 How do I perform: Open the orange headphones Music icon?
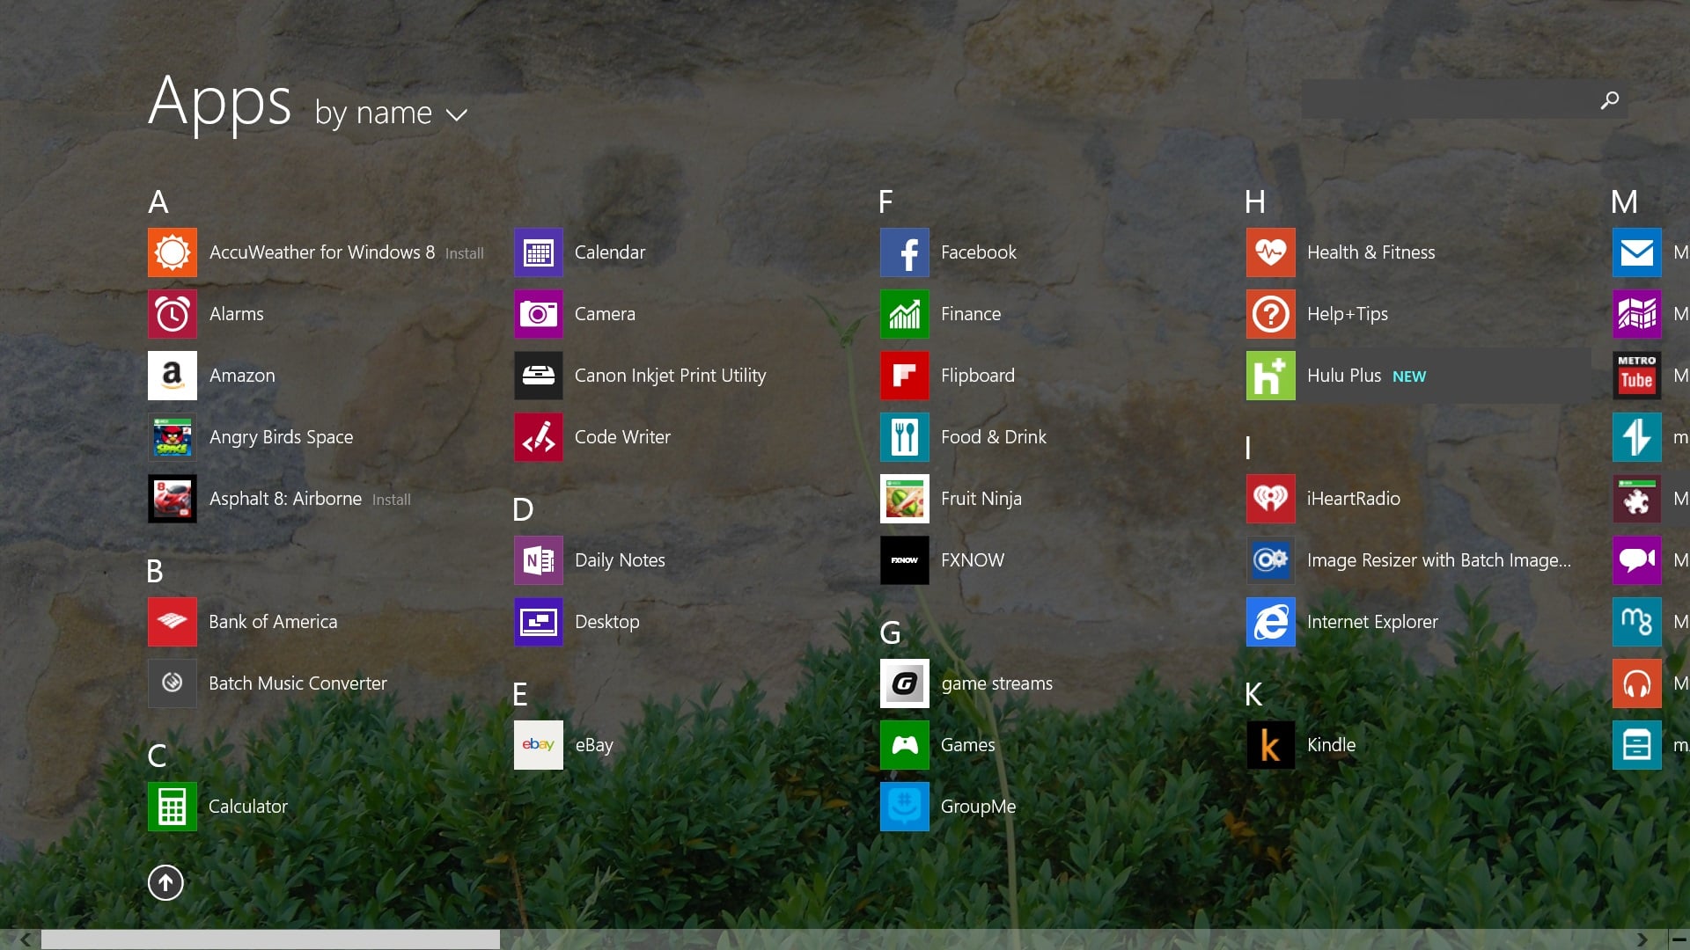(1637, 683)
